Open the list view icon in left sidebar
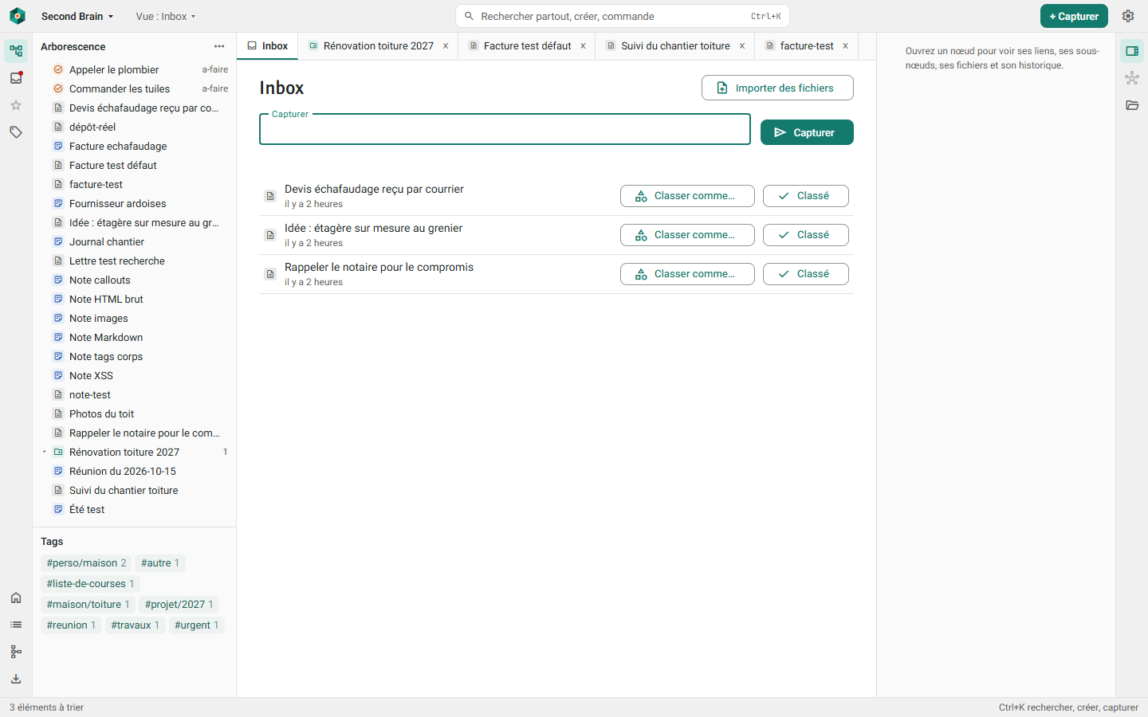This screenshot has height=717, width=1148. point(16,625)
